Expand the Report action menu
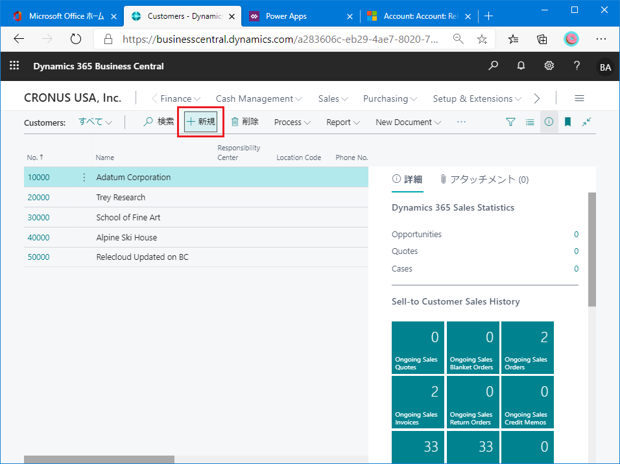This screenshot has width=620, height=464. coord(343,122)
